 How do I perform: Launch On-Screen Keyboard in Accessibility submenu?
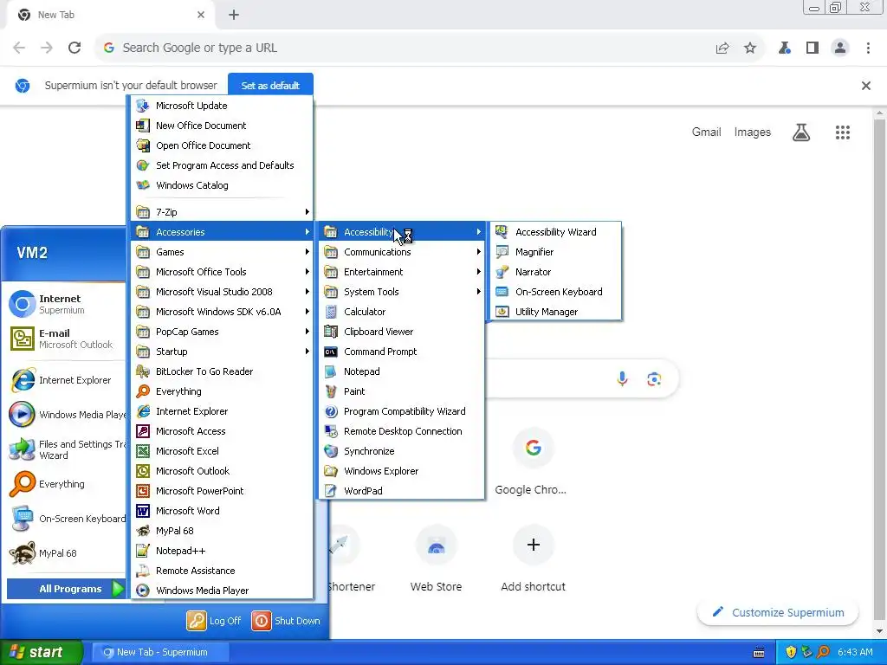pyautogui.click(x=555, y=292)
